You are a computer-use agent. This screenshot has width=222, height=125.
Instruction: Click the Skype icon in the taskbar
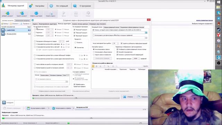(x=219, y=13)
